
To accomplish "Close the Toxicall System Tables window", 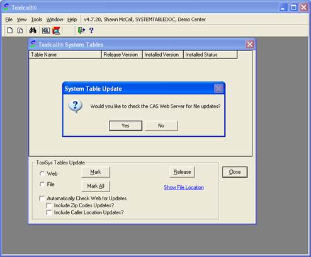I will coord(250,44).
